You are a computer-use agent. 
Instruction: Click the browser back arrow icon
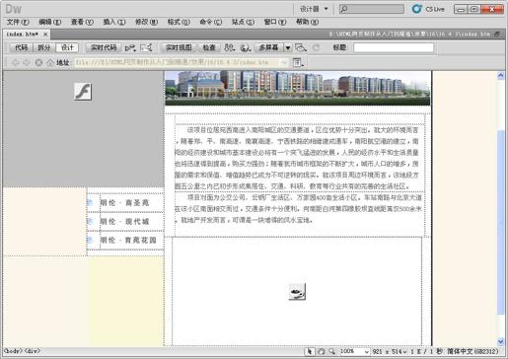[x=15, y=62]
